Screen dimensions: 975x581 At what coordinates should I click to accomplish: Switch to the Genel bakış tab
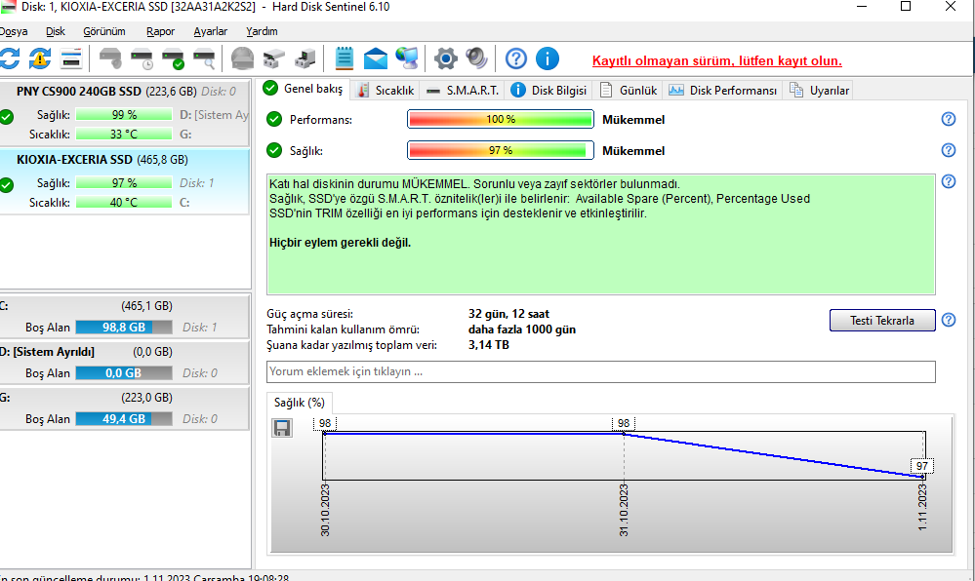point(305,89)
